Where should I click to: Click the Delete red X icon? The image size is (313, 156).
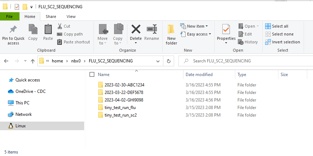point(136,29)
